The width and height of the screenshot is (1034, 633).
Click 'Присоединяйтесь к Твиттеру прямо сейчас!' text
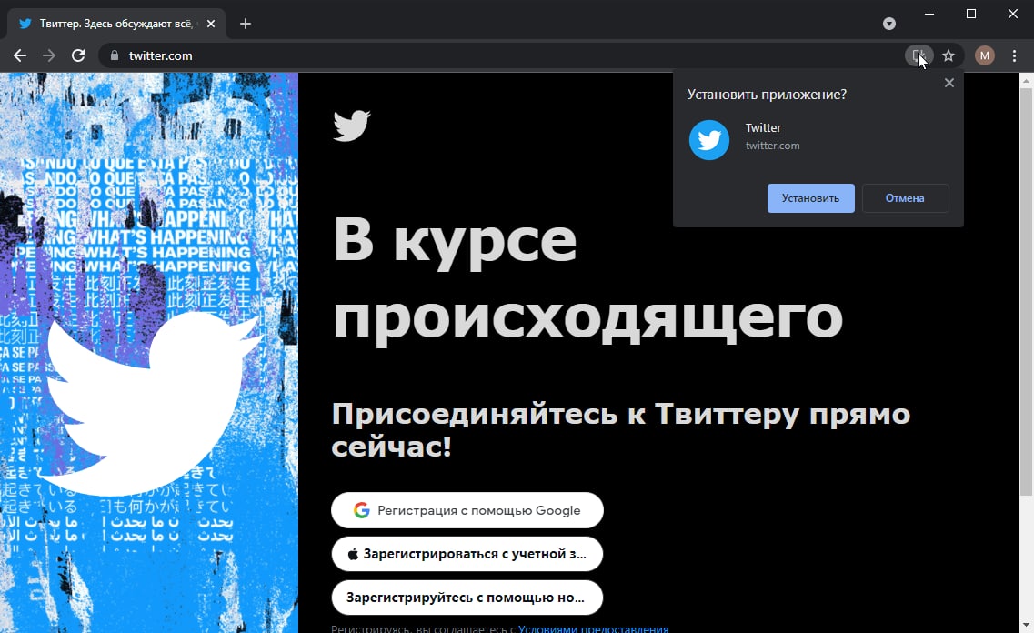(x=620, y=430)
